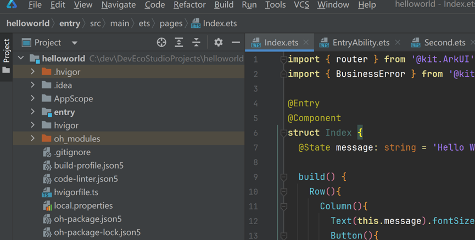
Task: Click the .idea folder icon
Action: tap(46, 85)
